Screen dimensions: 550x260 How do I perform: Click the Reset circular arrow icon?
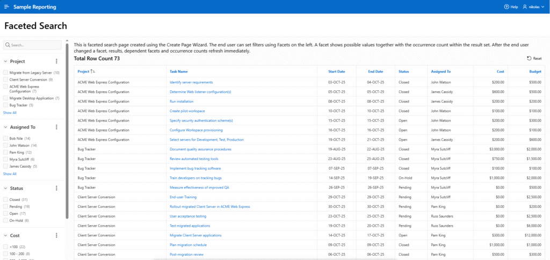coord(529,58)
